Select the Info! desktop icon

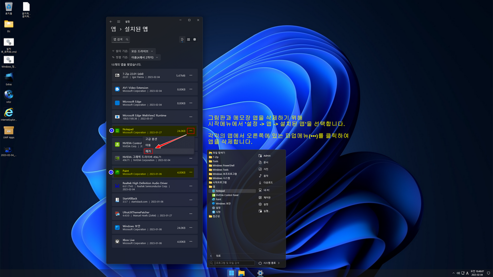point(9,97)
